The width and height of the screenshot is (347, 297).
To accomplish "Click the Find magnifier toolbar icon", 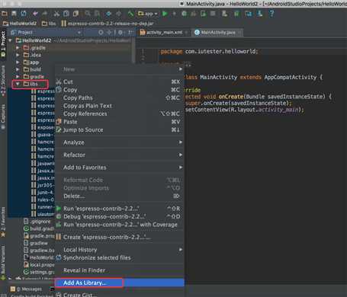I will [88, 14].
